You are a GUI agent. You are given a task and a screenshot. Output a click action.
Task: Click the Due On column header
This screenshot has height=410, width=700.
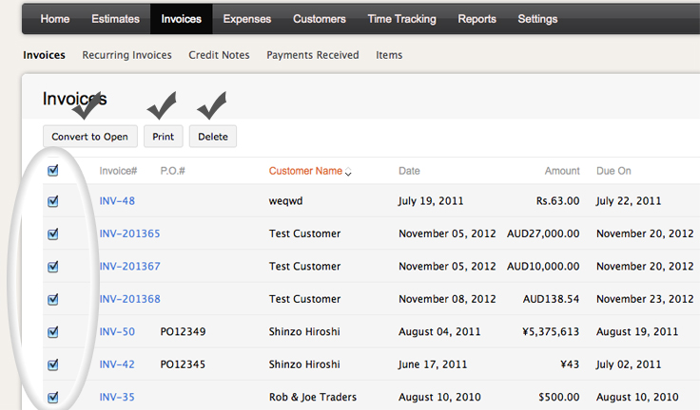(x=613, y=171)
